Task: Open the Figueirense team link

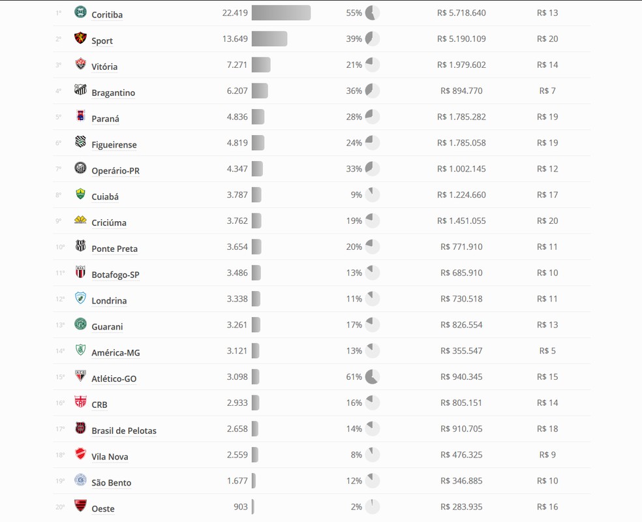Action: 114,145
